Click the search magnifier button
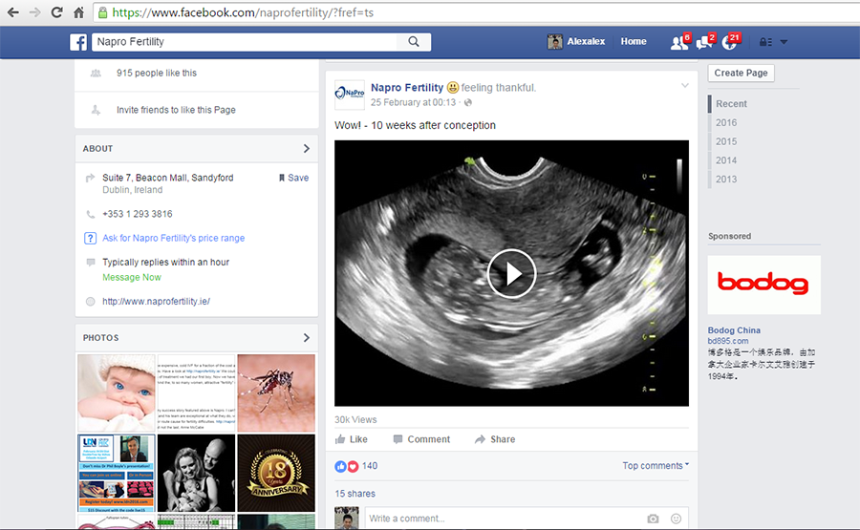The image size is (860, 530). [414, 42]
